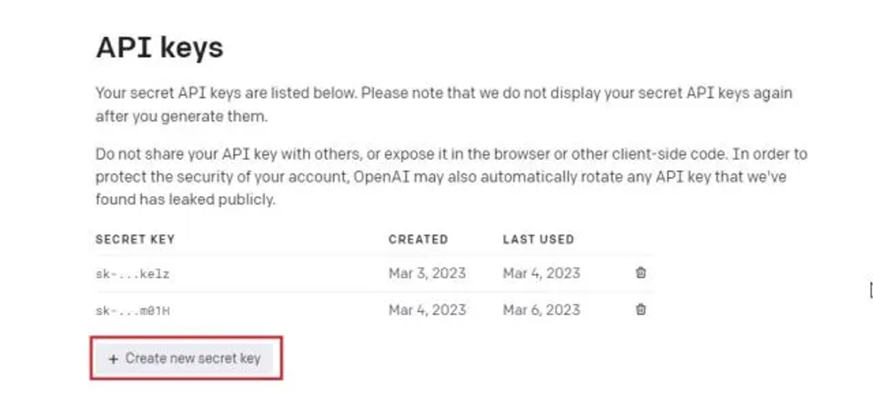Select the sk-...kelz key entry
The height and width of the screenshot is (395, 873).
132,274
